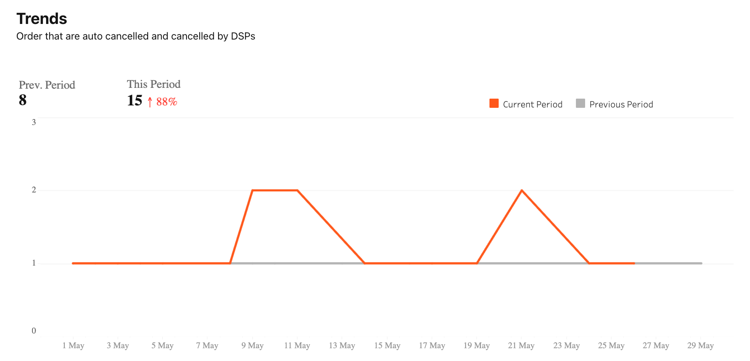Select the Current Period legend label
The image size is (750, 361).
pos(533,104)
